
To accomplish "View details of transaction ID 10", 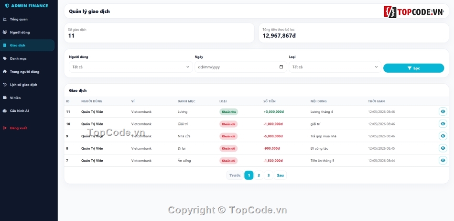I will (443, 124).
